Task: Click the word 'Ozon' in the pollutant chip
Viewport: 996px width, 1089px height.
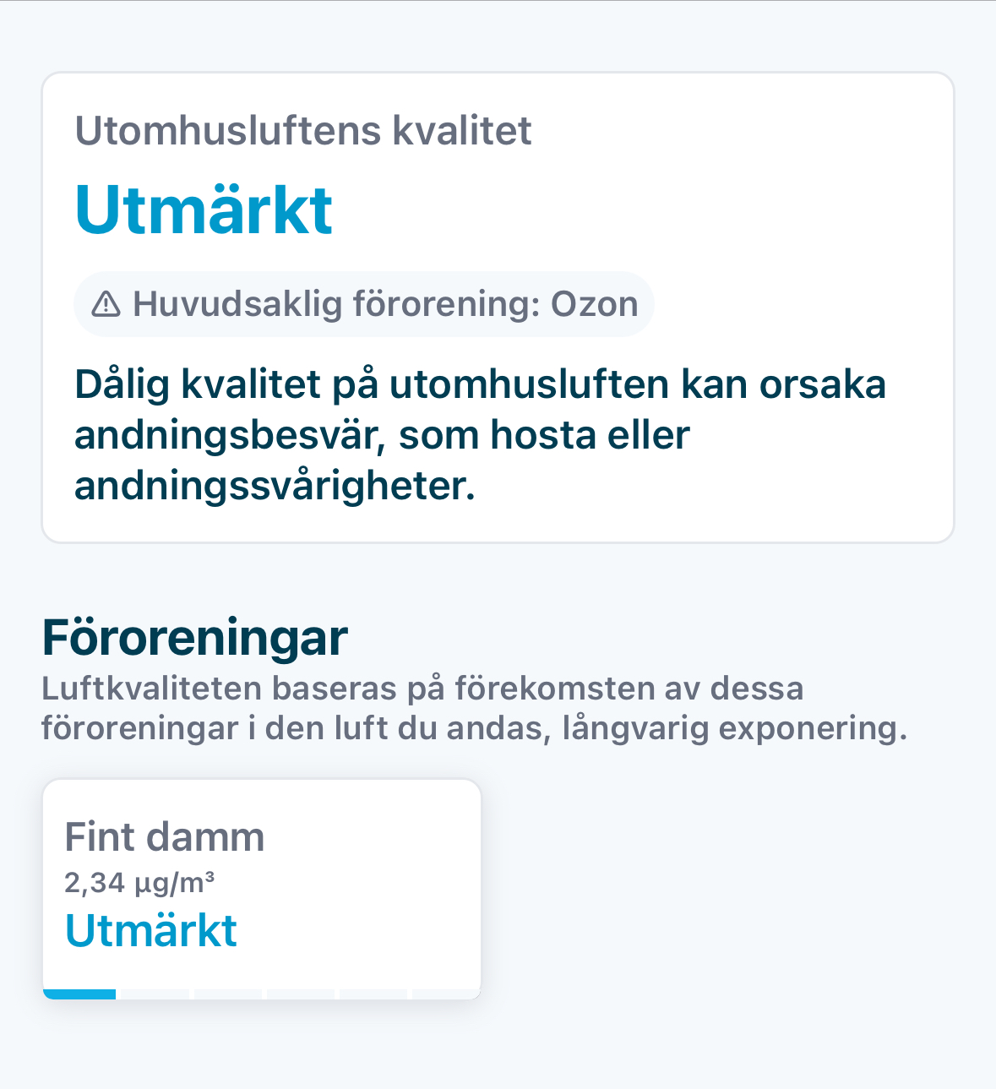Action: pyautogui.click(x=594, y=304)
